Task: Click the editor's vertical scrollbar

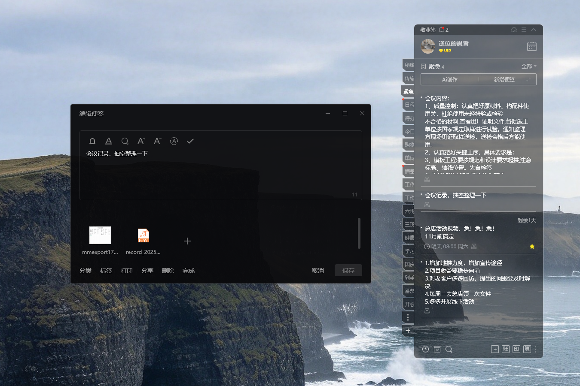Action: 359,233
